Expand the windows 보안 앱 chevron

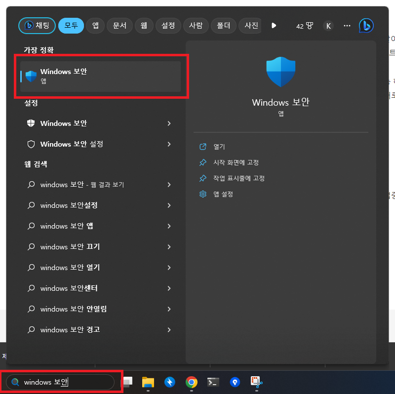point(169,226)
